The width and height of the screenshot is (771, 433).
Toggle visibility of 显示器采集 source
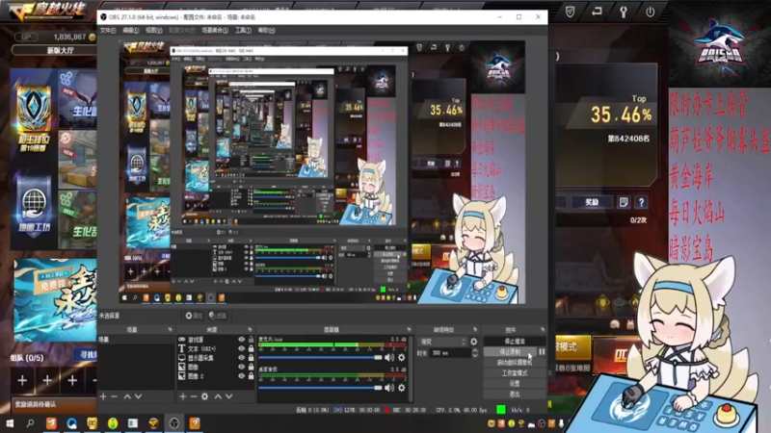point(242,358)
